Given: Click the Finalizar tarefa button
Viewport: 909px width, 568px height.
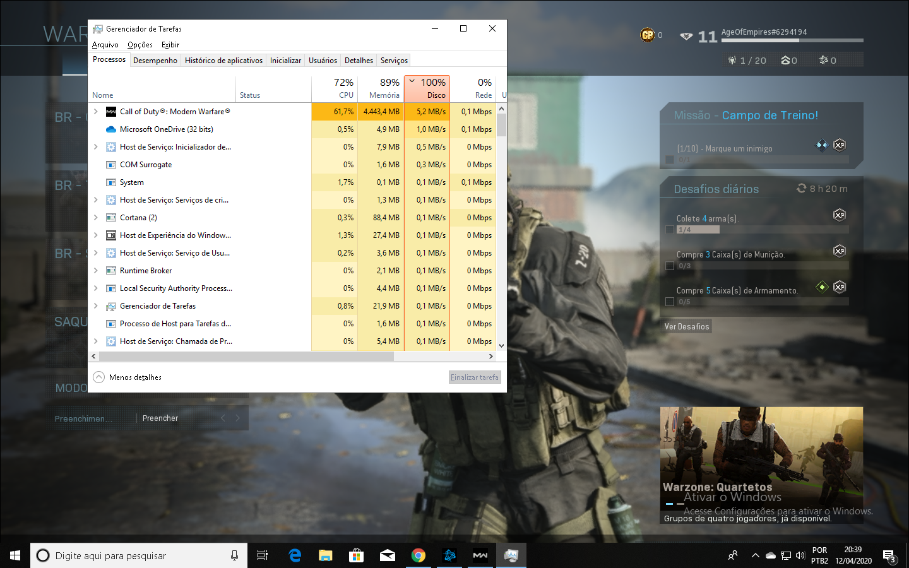Looking at the screenshot, I should (475, 377).
